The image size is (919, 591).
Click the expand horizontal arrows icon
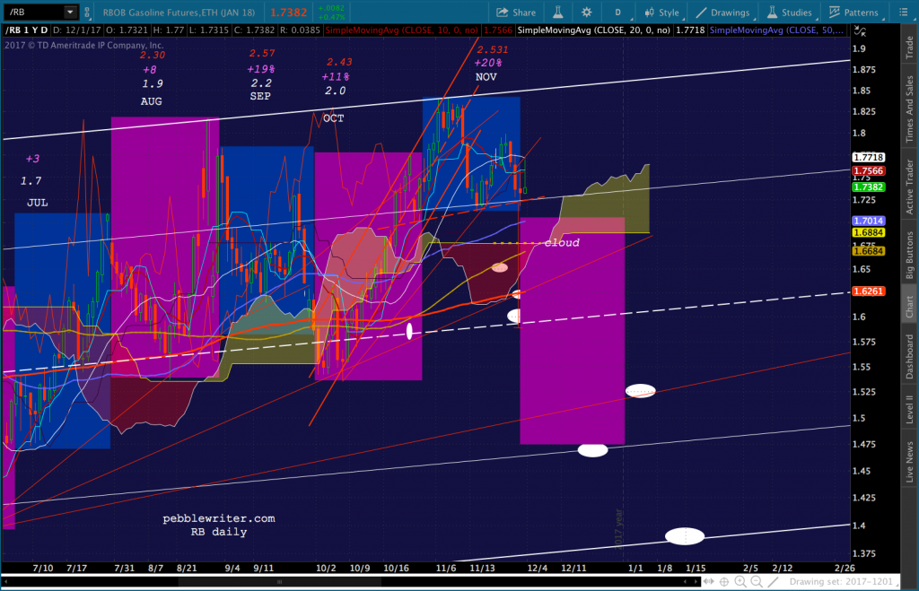coord(709,582)
